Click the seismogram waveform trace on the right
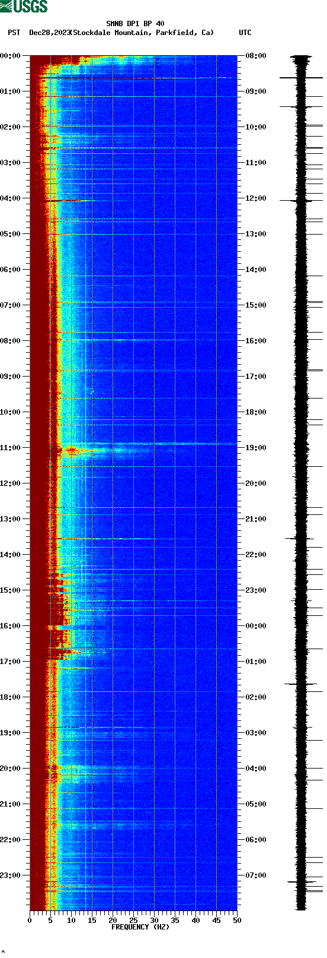The height and width of the screenshot is (958, 327). point(302,483)
